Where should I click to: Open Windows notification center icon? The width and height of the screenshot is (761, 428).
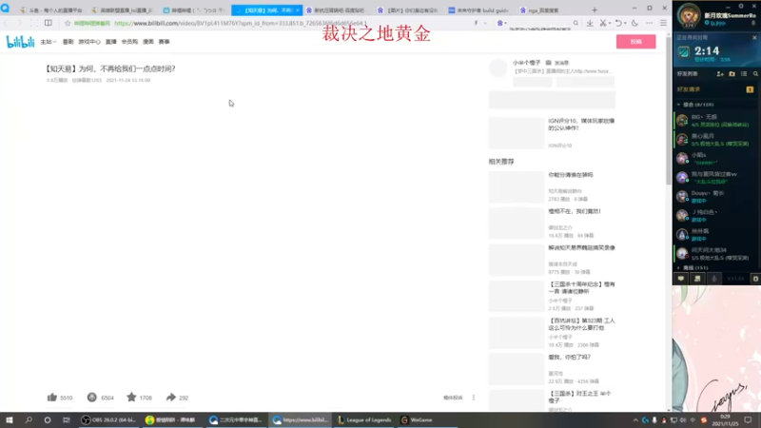749,419
